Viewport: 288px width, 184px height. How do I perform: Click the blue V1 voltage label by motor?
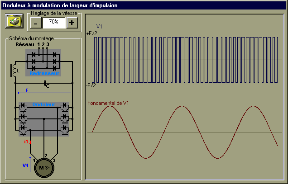(x=25, y=165)
